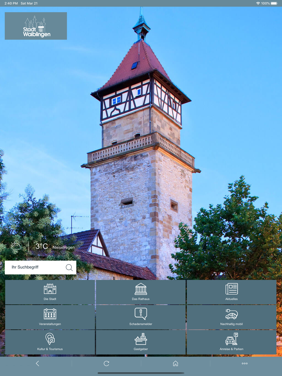Tap the Sat Mar 21 date
Viewport: 282px width, 376px height.
click(29, 3)
